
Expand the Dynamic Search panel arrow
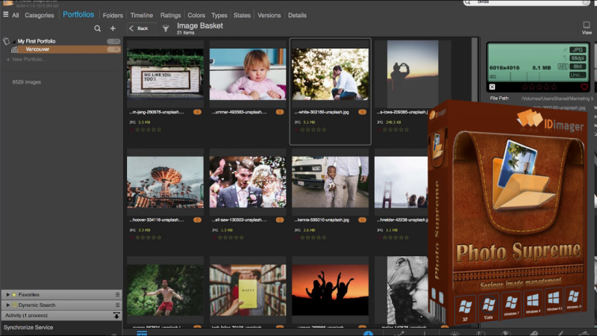pos(7,305)
